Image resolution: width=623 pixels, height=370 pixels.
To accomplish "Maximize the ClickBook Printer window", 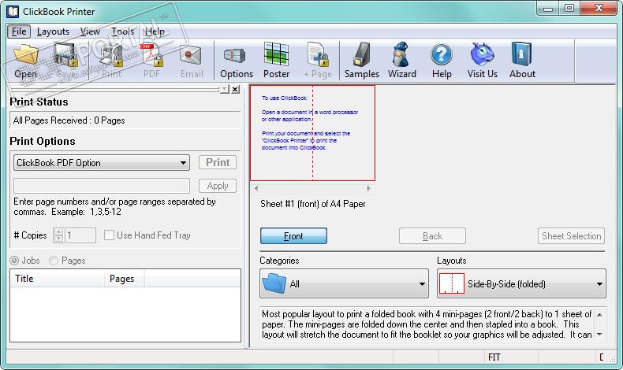I will point(569,9).
